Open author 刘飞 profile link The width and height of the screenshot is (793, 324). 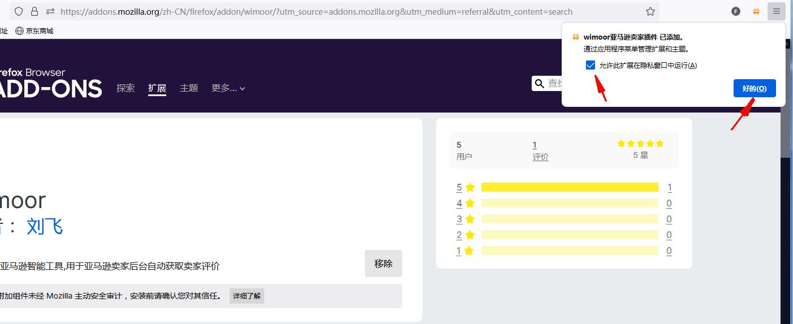pos(45,226)
